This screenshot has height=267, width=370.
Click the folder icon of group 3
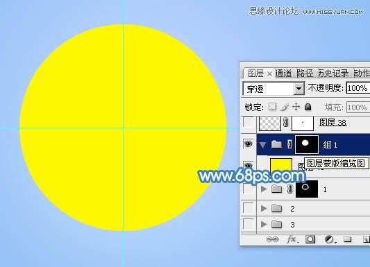[276, 224]
